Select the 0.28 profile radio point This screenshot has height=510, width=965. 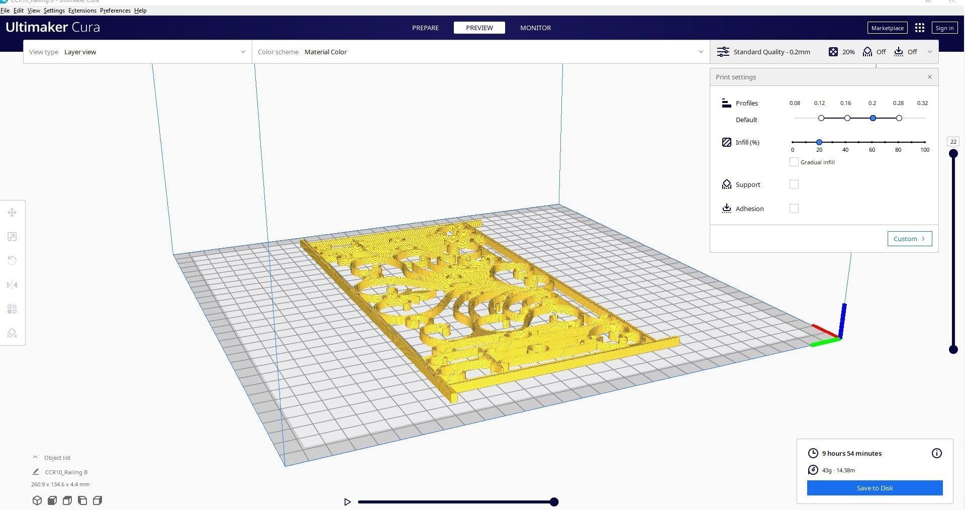[x=899, y=118]
